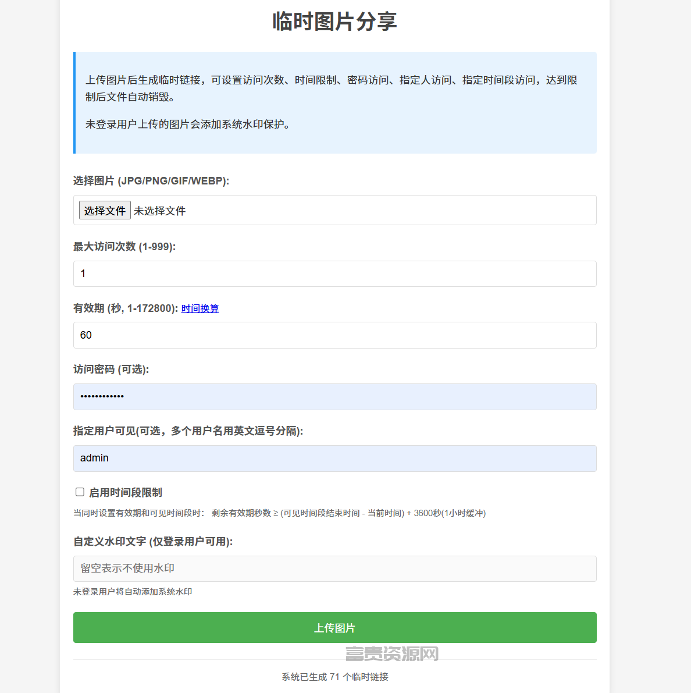Click the 最大访问次数 (1-999) label
Viewport: 691px width, 693px height.
[124, 247]
